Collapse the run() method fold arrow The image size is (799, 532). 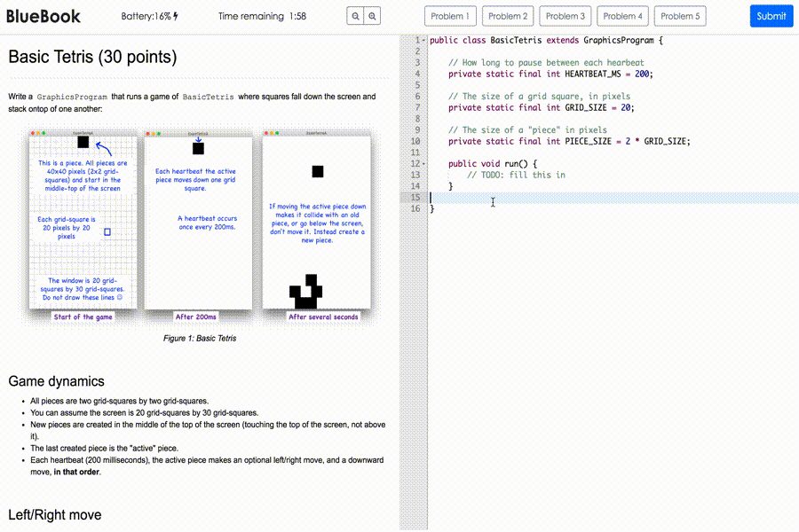pos(423,164)
